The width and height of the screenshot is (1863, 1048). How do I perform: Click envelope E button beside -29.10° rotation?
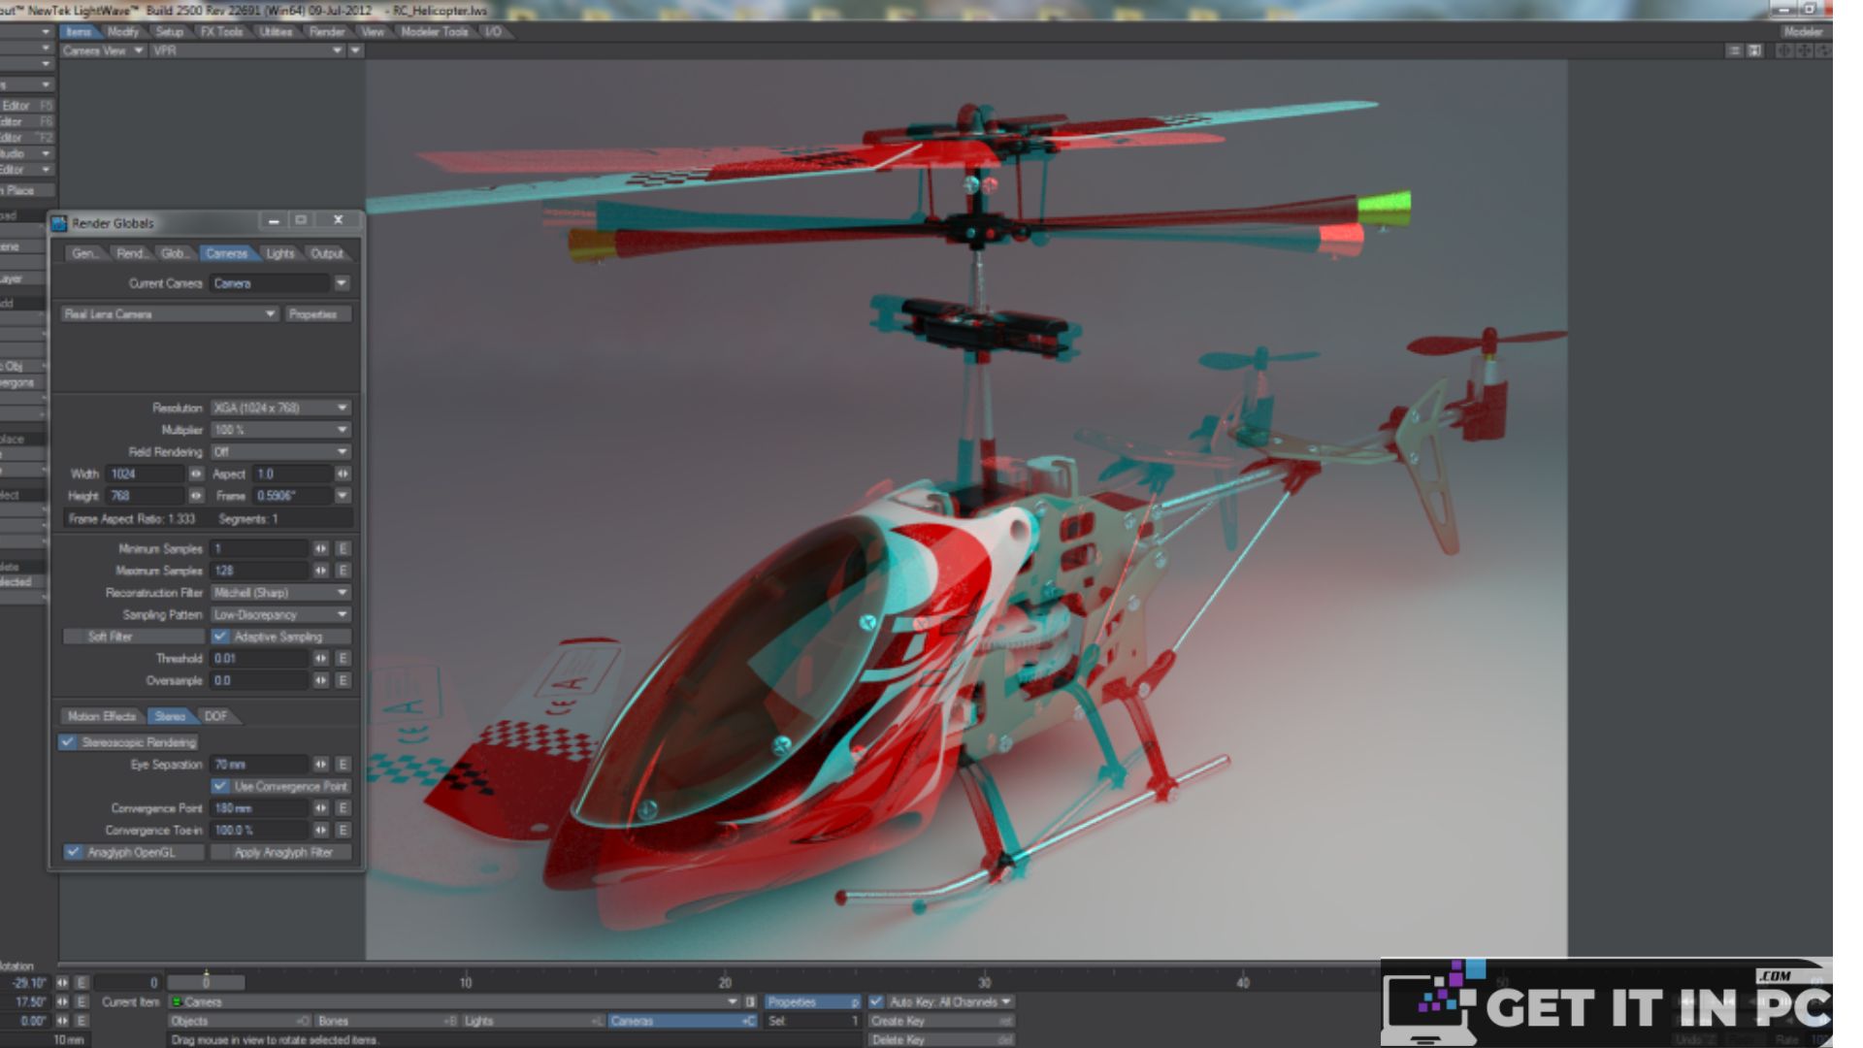pyautogui.click(x=82, y=983)
